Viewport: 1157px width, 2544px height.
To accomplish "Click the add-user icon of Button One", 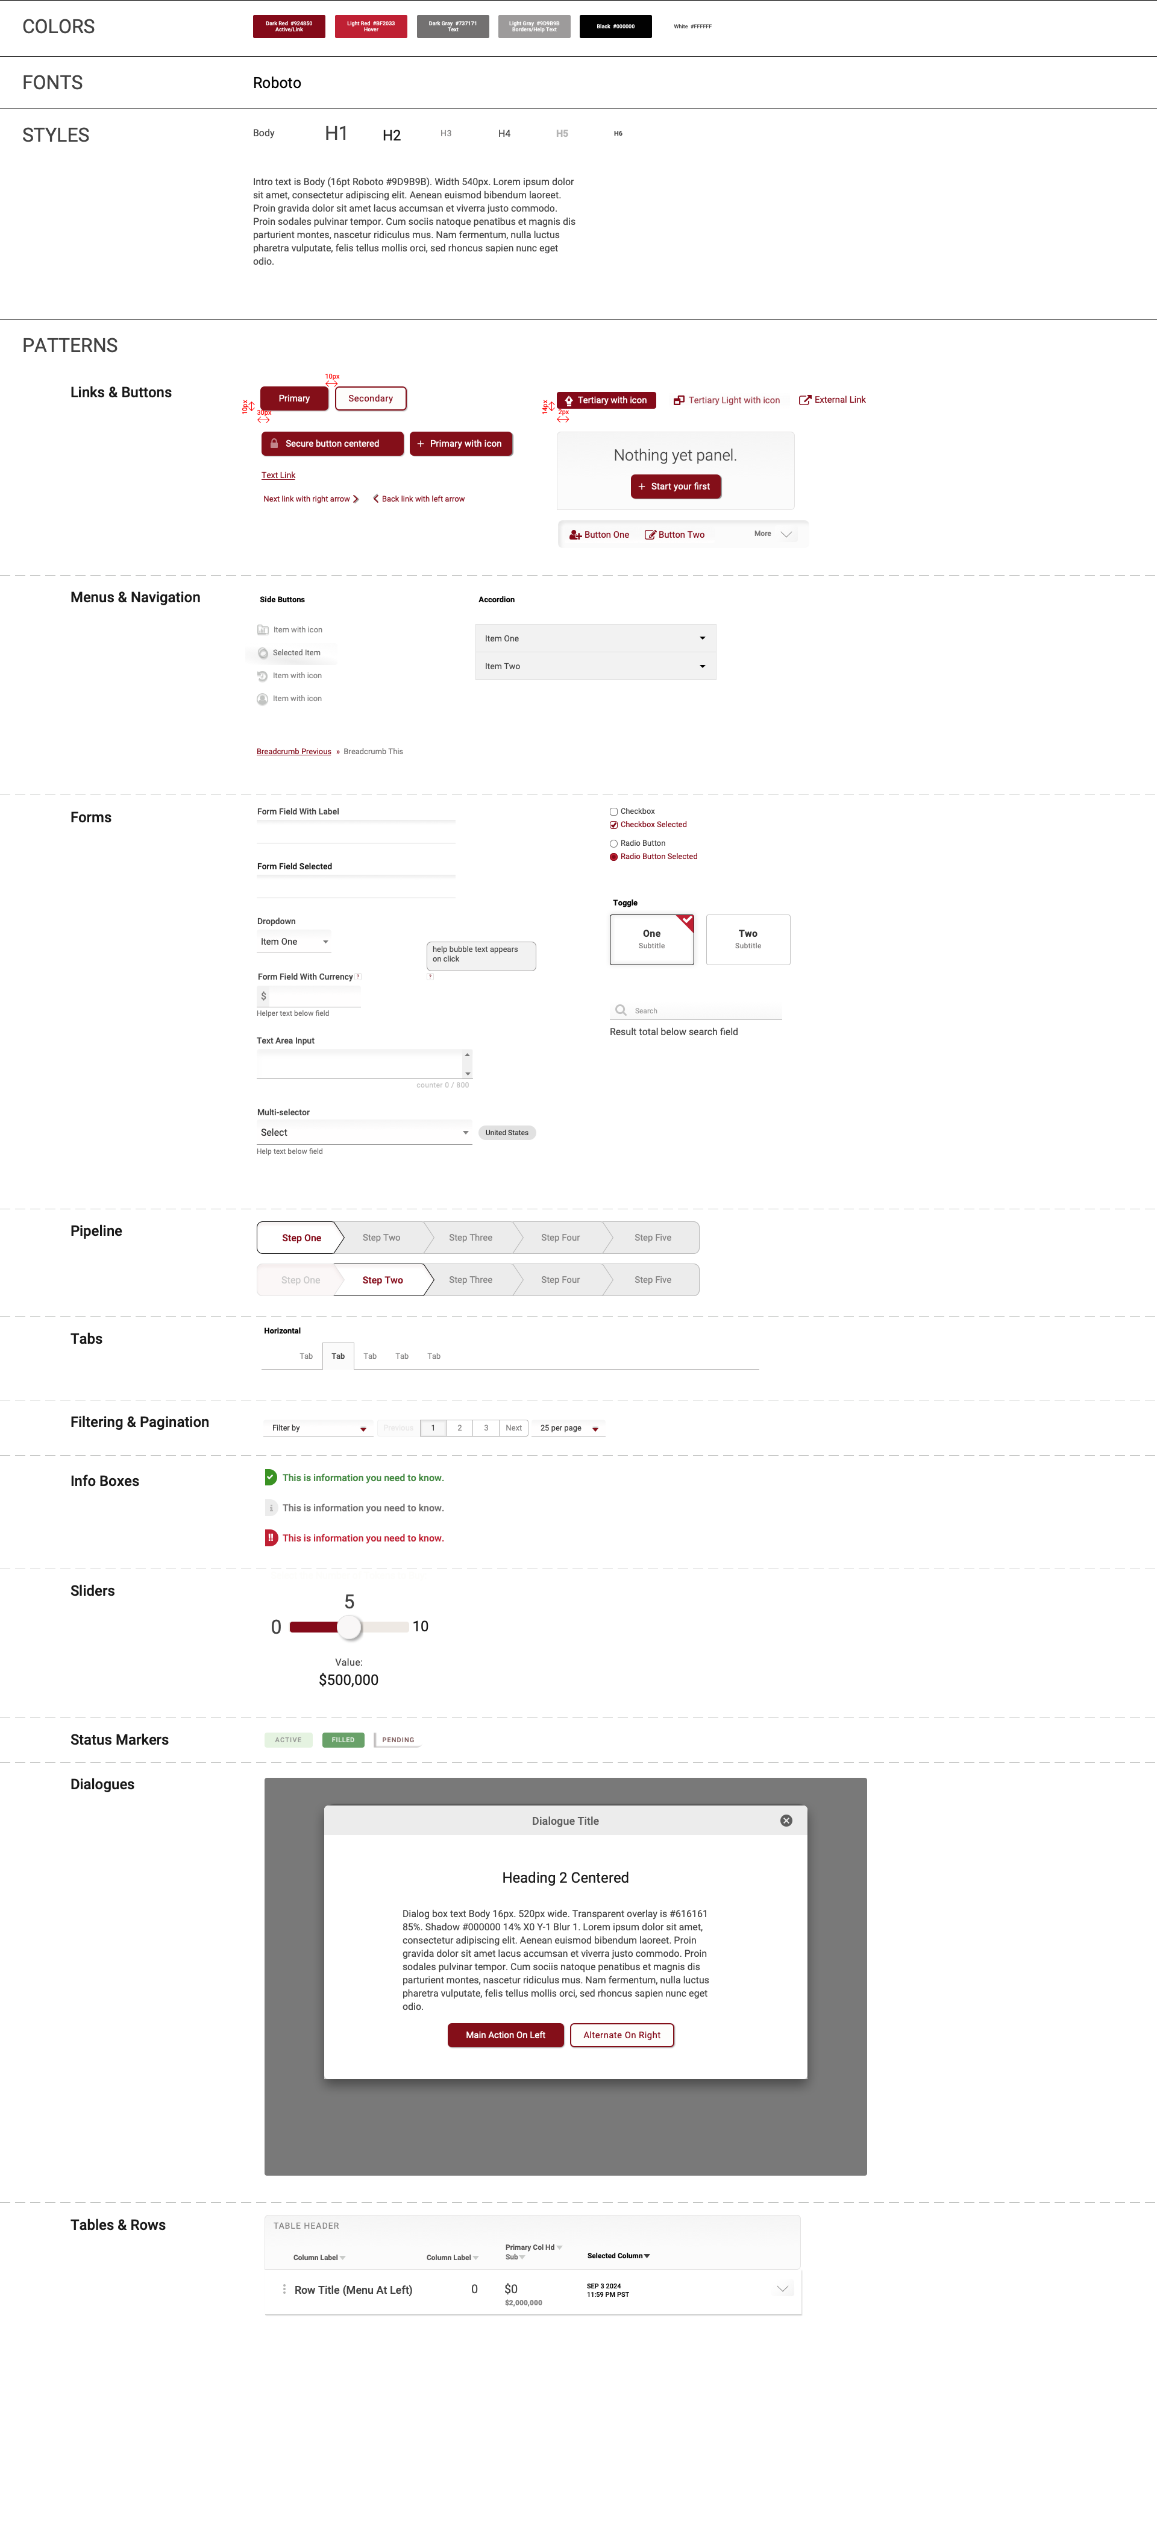I will pos(575,534).
